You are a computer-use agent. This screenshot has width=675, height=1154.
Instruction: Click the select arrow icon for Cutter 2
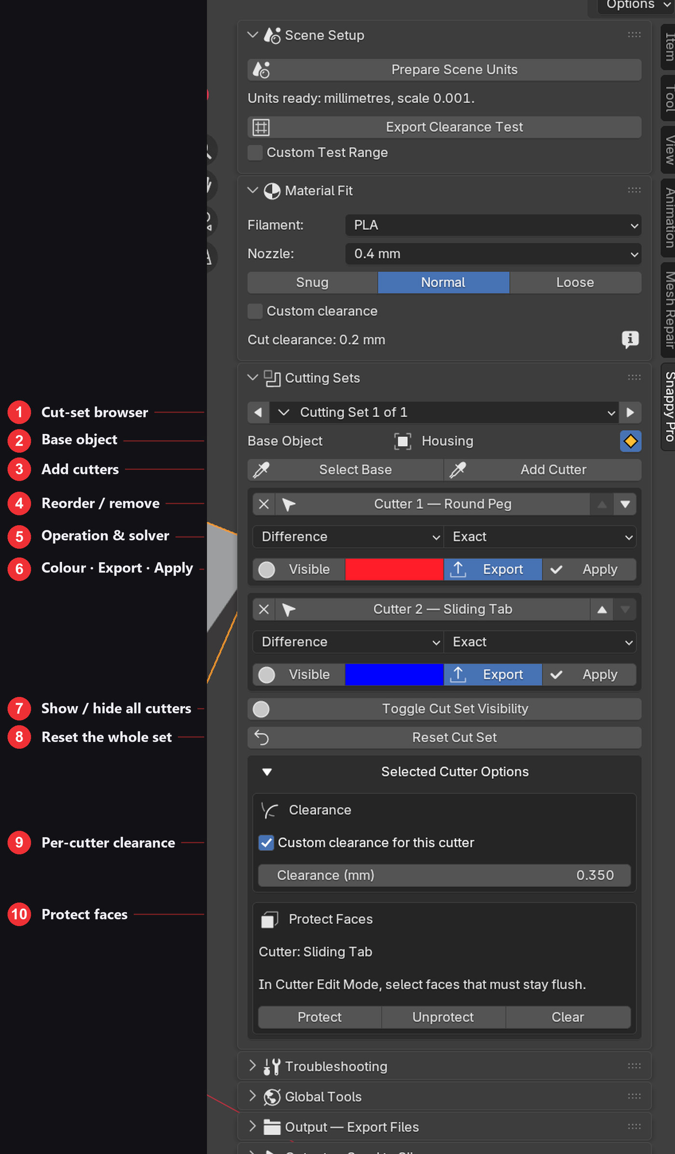pyautogui.click(x=288, y=610)
